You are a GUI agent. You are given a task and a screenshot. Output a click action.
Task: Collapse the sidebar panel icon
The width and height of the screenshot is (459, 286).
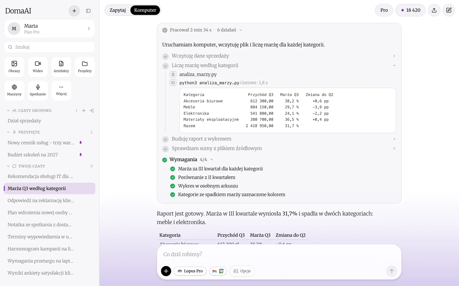click(x=88, y=11)
